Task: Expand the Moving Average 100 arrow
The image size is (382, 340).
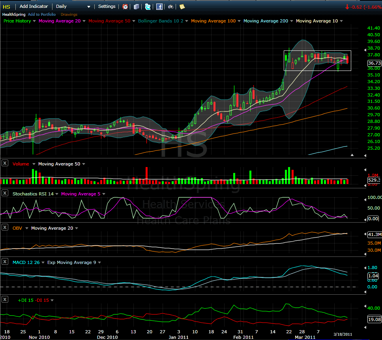Action: click(239, 21)
